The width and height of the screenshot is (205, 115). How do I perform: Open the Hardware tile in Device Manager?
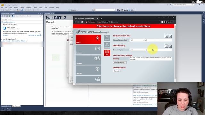pos(88,50)
